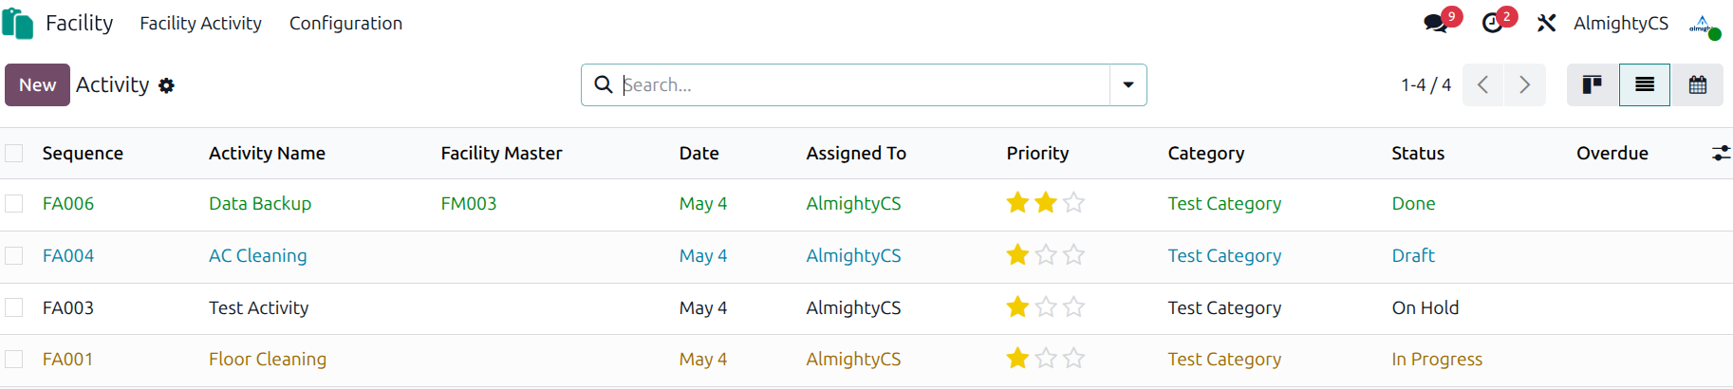
Task: Go to previous page of records
Action: [x=1483, y=84]
